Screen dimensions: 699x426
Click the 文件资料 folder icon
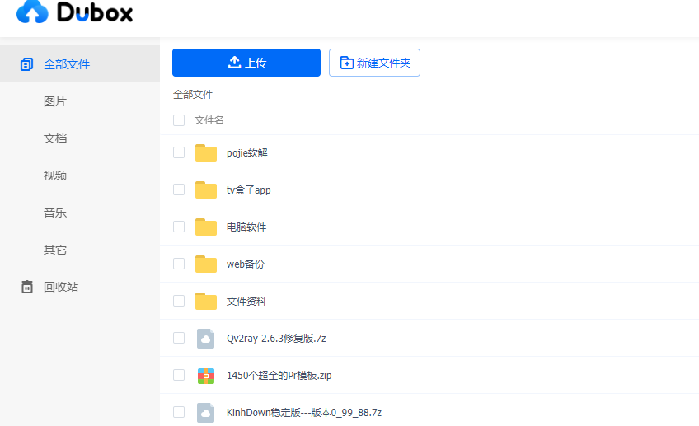(x=206, y=301)
